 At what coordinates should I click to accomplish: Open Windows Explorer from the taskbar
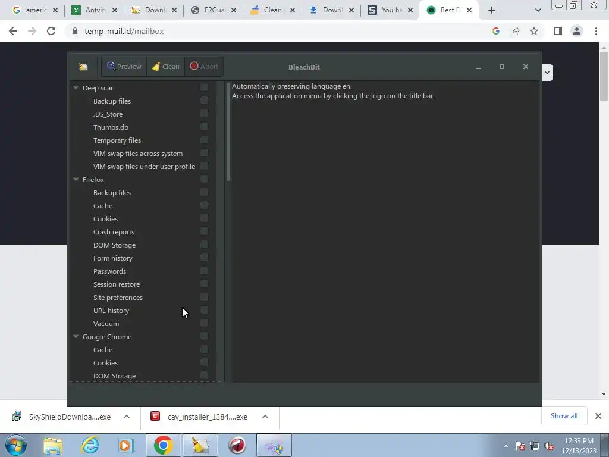53,445
